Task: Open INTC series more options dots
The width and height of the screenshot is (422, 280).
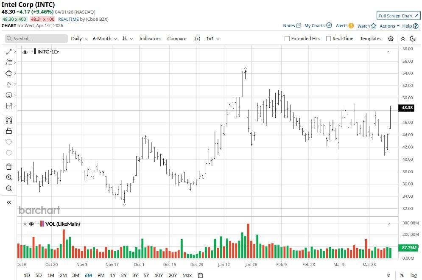Action: pyautogui.click(x=31, y=51)
